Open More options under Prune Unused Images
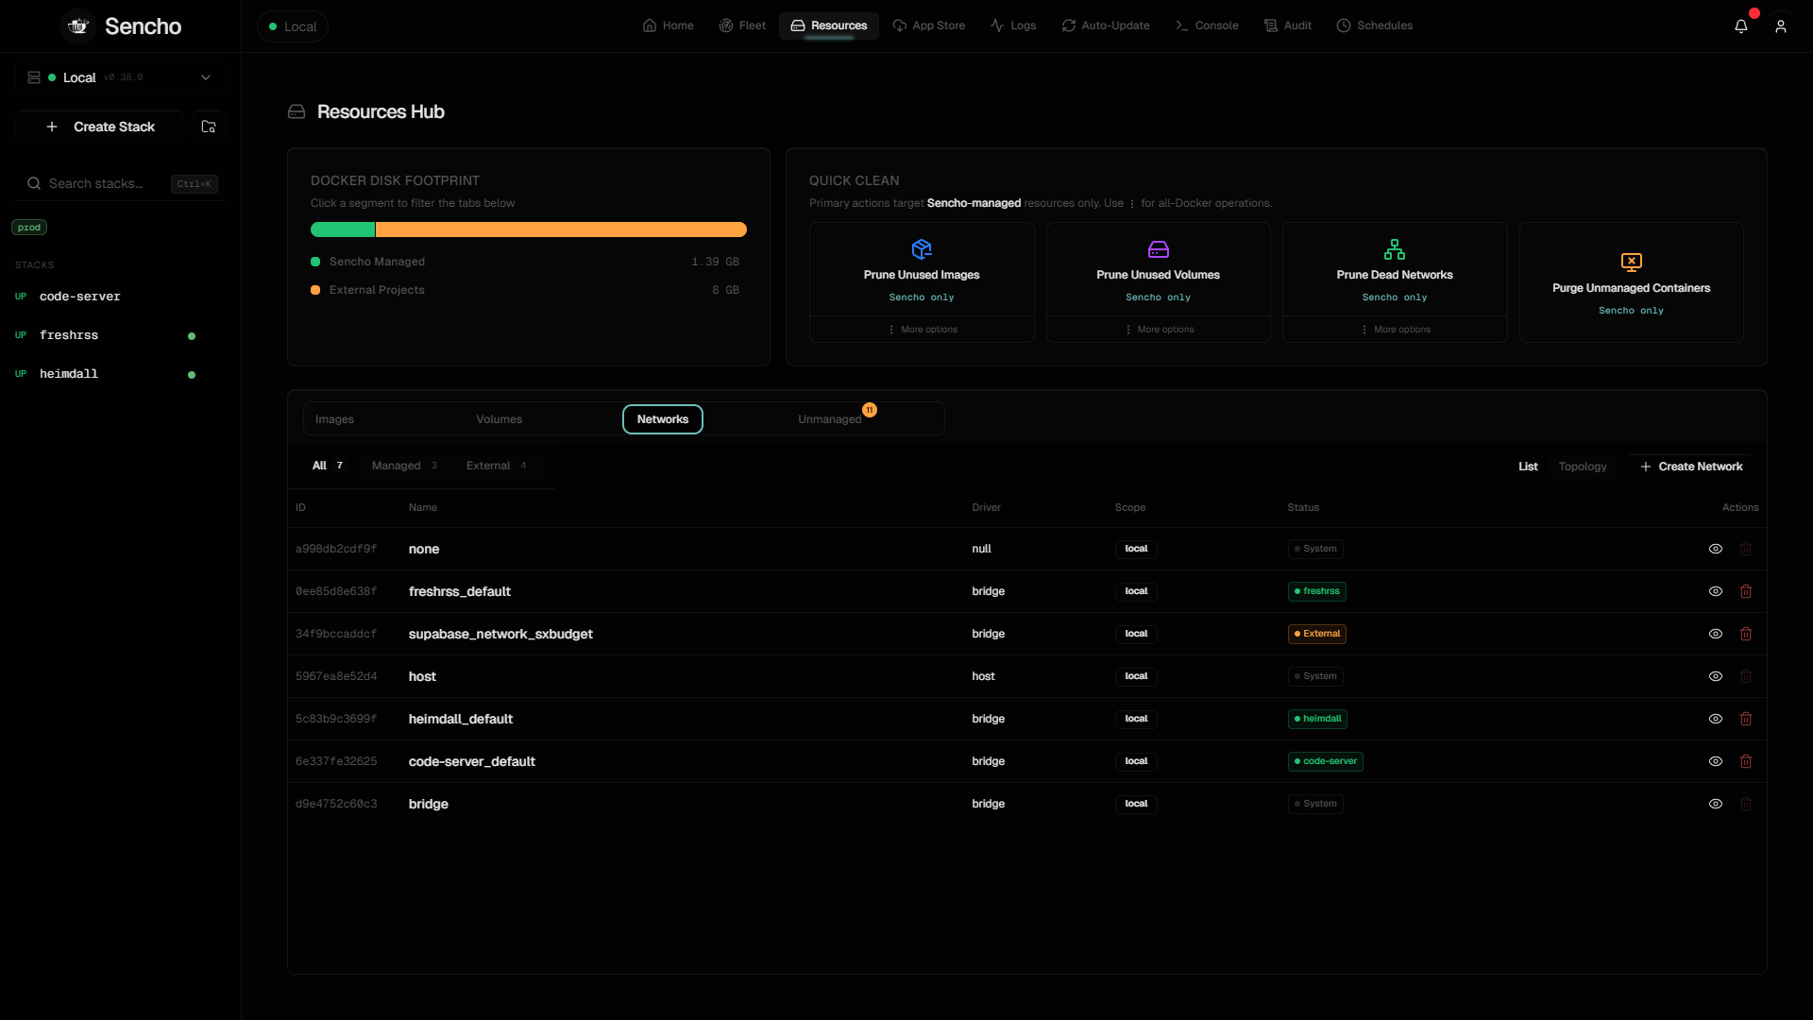Image resolution: width=1813 pixels, height=1020 pixels. [x=923, y=330]
